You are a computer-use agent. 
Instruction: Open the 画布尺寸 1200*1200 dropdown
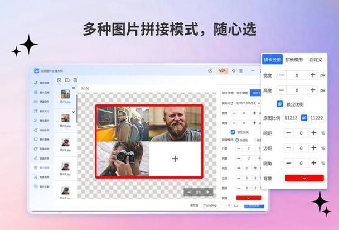(x=248, y=103)
